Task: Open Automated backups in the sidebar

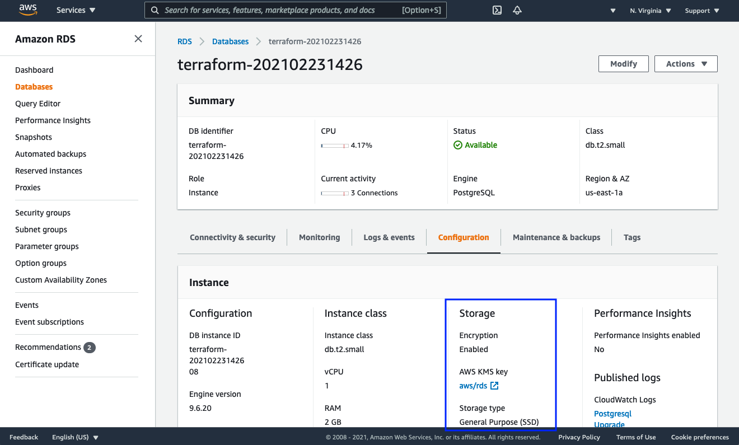Action: [50, 154]
